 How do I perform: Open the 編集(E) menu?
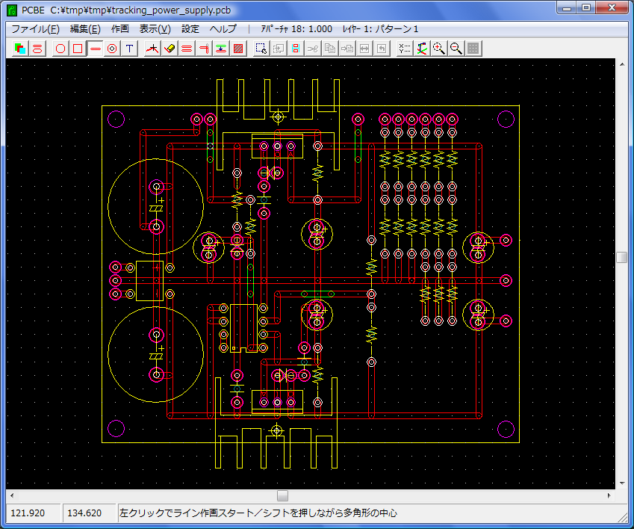pyautogui.click(x=84, y=29)
